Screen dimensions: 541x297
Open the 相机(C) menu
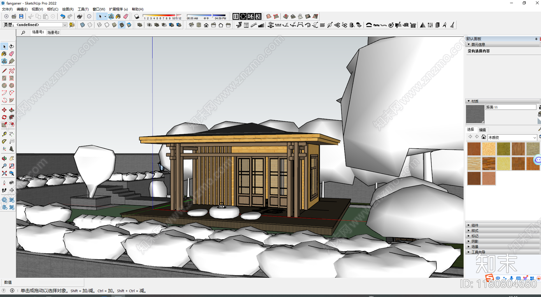52,9
